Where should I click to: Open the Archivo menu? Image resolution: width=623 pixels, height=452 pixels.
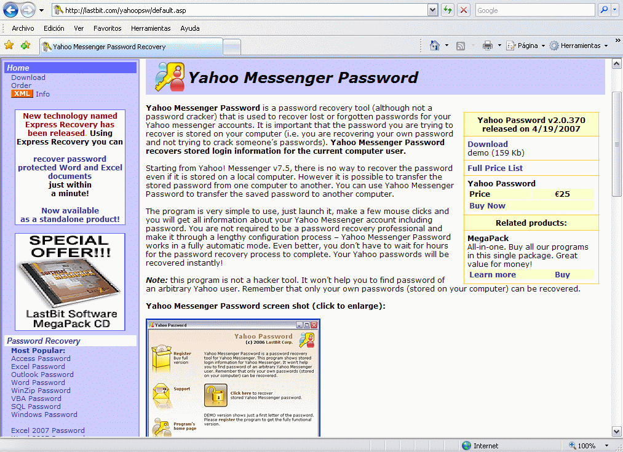point(23,28)
